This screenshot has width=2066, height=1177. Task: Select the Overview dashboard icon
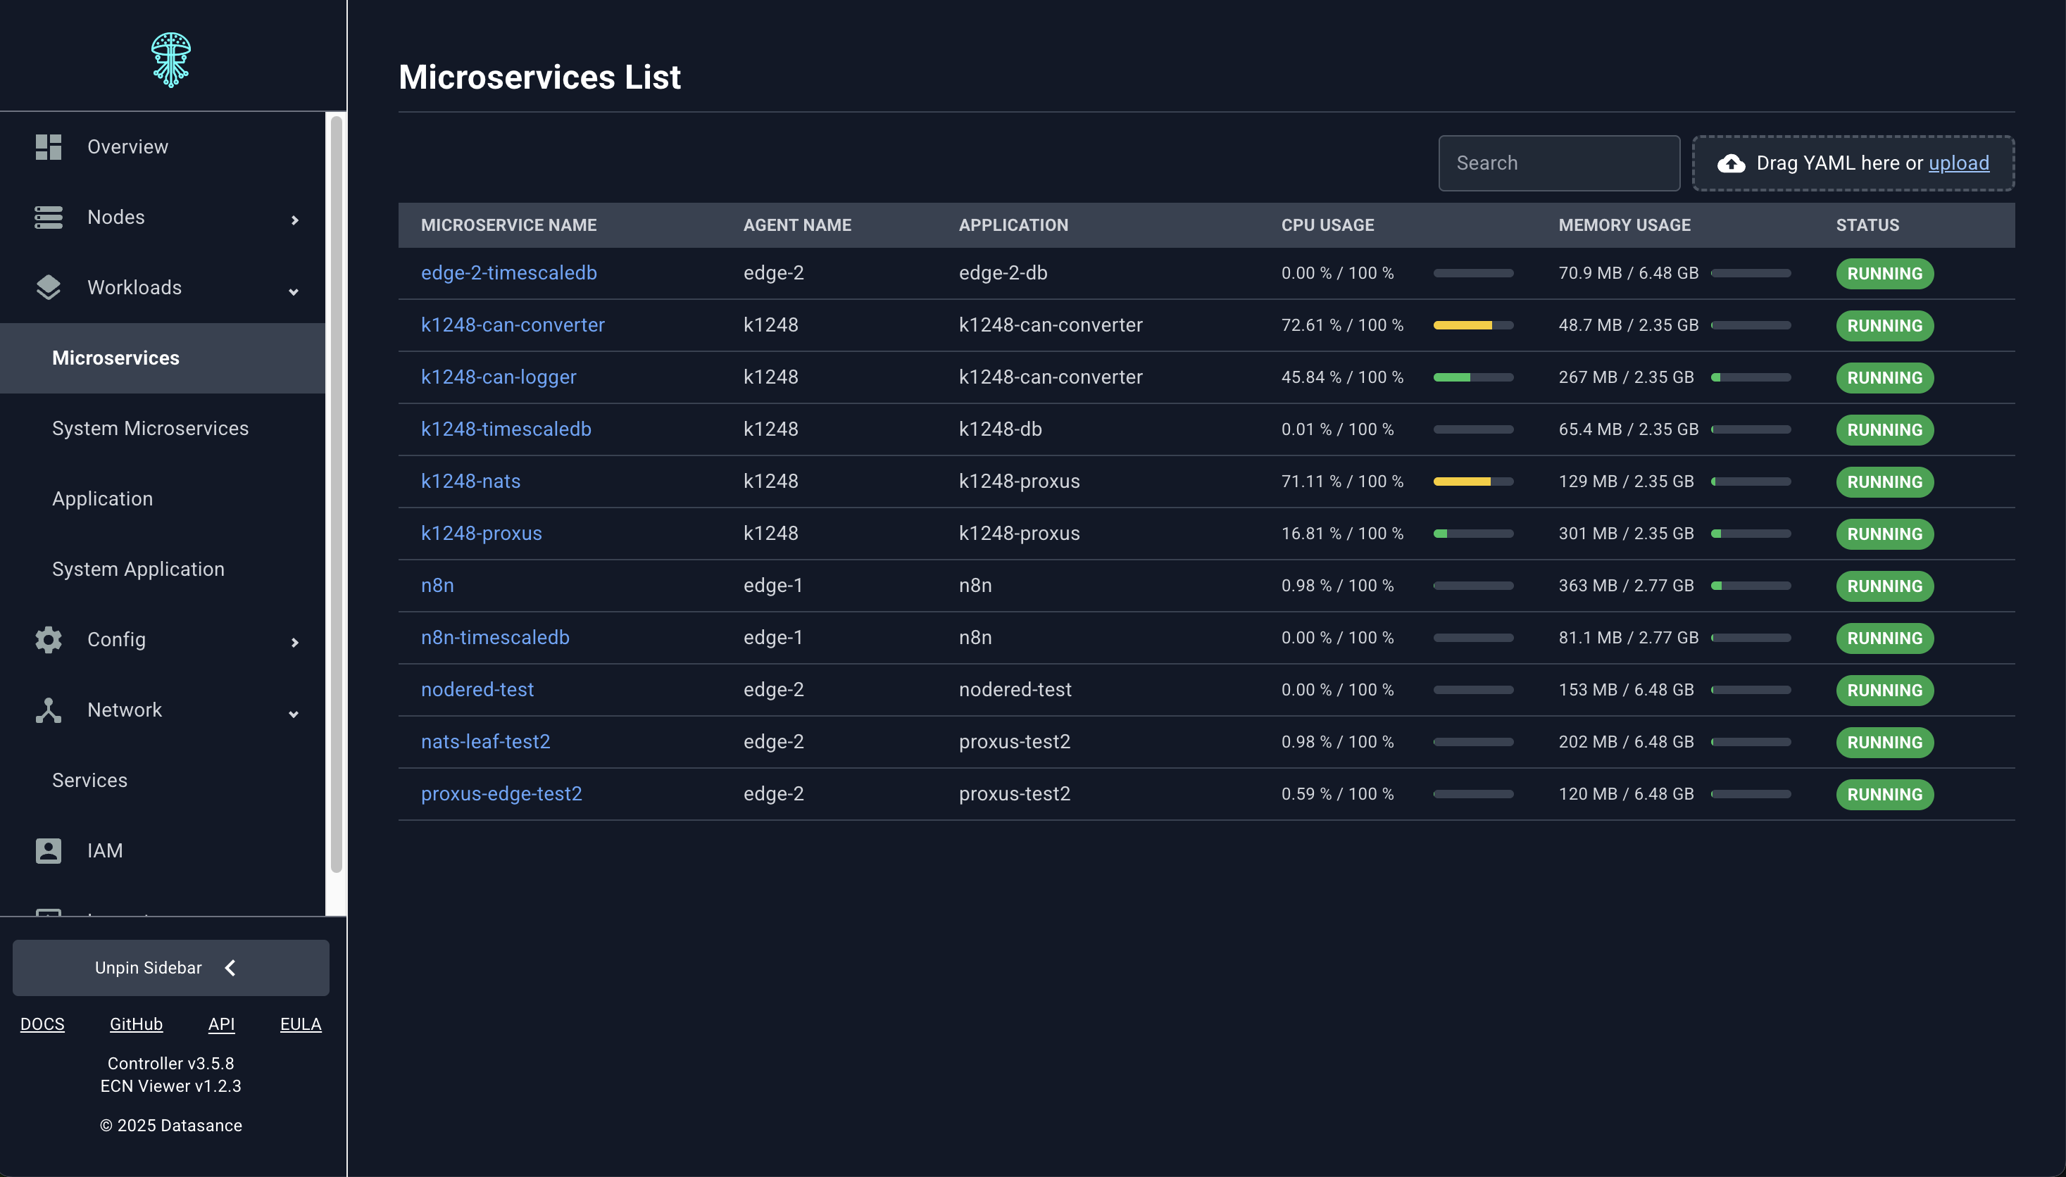click(48, 146)
